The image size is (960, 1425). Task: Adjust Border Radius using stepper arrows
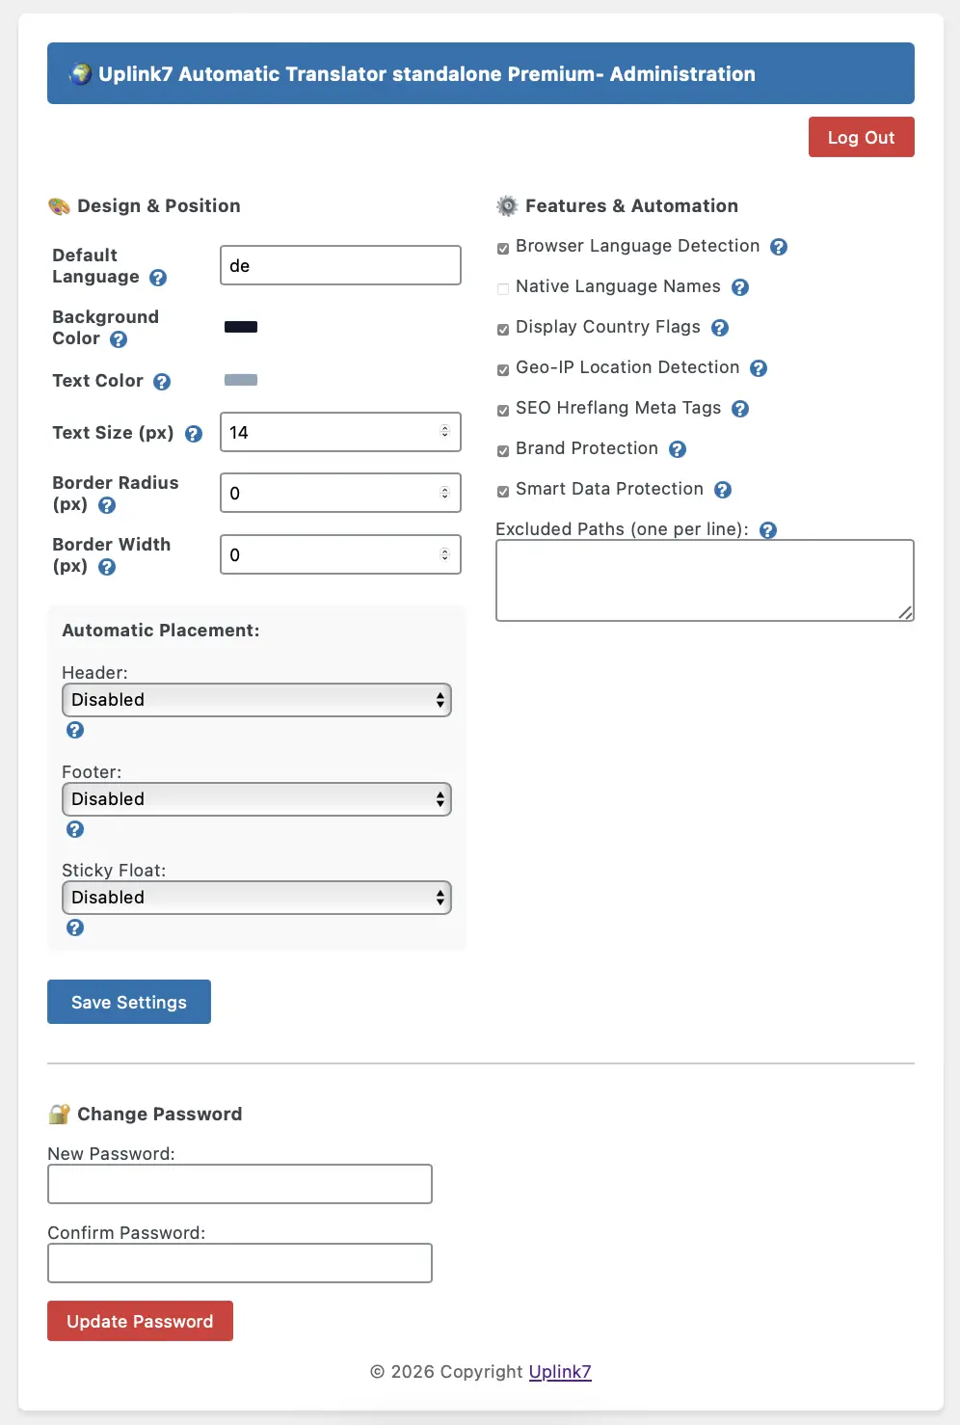click(x=444, y=493)
